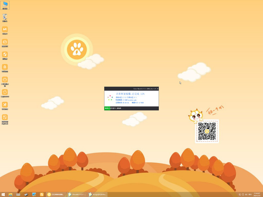Launch the last orange desktop icon in the column

(5, 118)
